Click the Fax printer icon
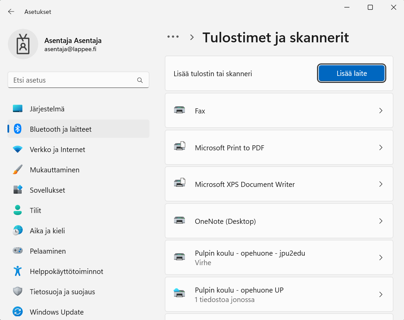This screenshot has height=320, width=404. pyautogui.click(x=179, y=110)
